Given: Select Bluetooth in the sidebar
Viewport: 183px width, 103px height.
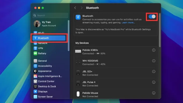Looking at the screenshot, I should coord(49,38).
